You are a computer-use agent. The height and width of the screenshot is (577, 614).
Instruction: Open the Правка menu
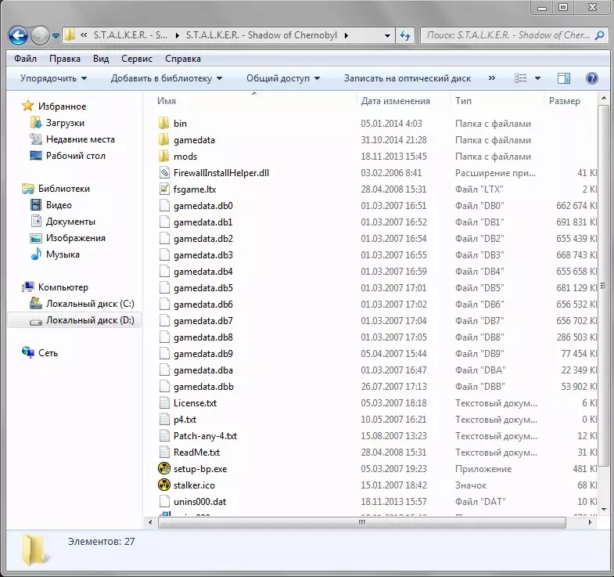(65, 59)
